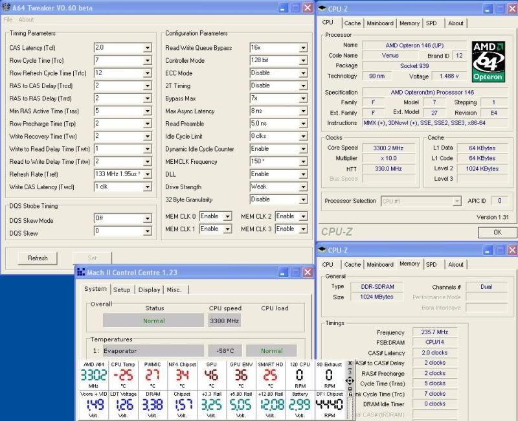Open SPD tab in lower CPU-Z window
The height and width of the screenshot is (421, 518).
point(431,264)
